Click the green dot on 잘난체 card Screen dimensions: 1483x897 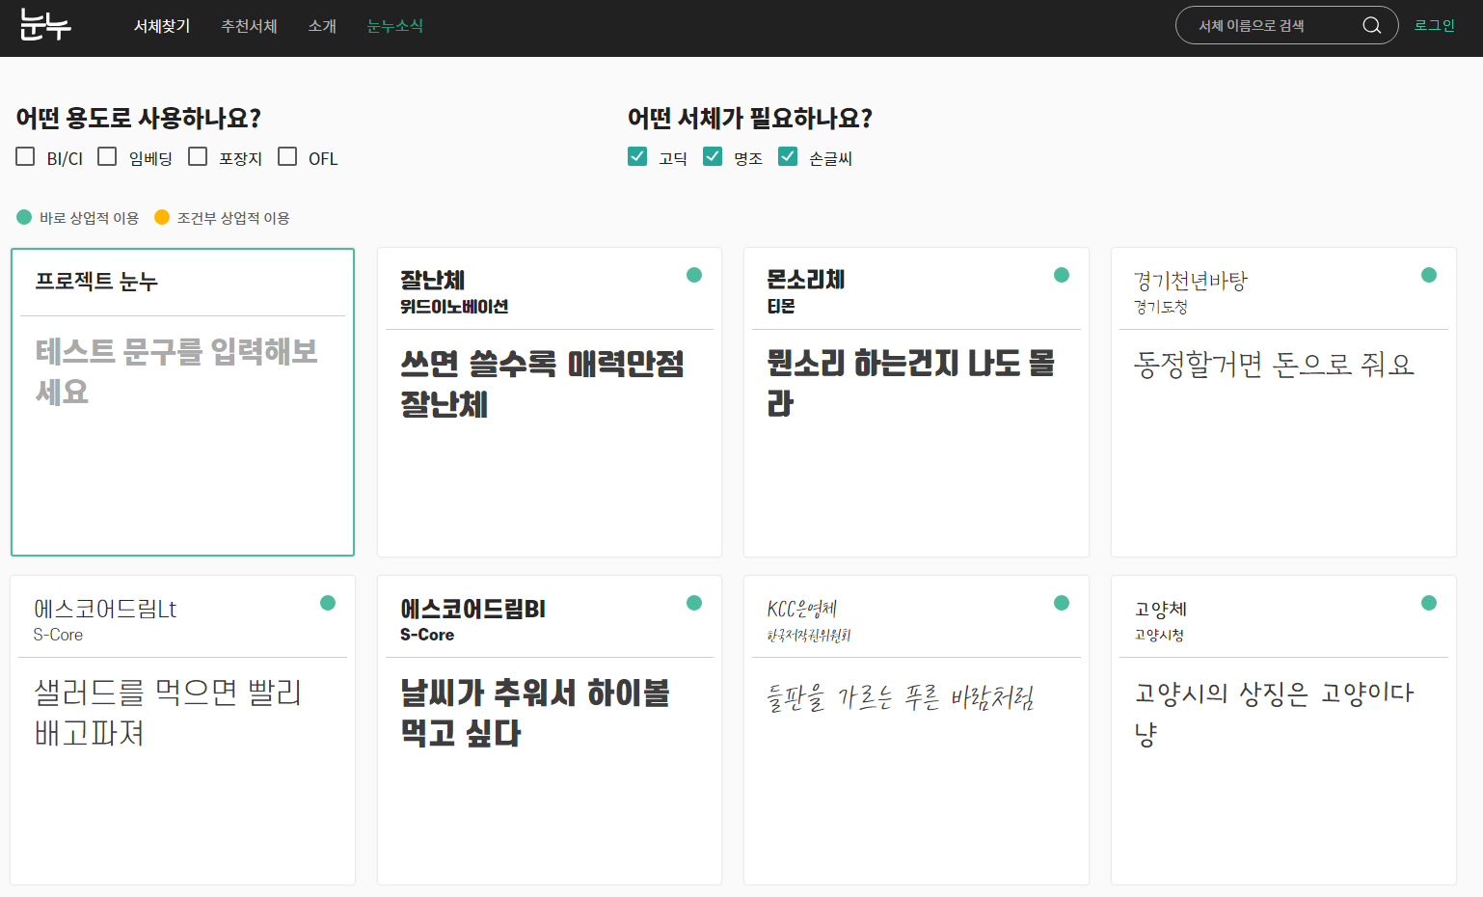[694, 275]
